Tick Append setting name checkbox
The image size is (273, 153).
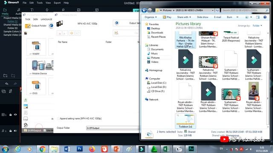click(58, 119)
